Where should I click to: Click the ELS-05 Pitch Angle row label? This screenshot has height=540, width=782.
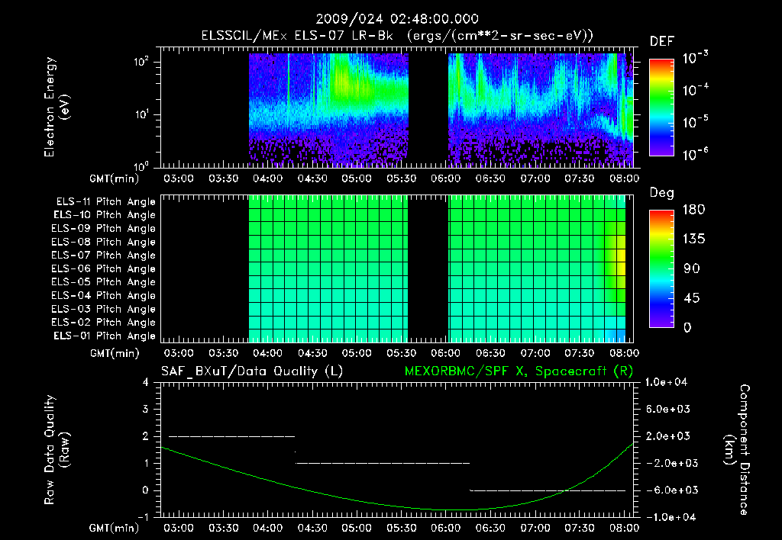pyautogui.click(x=103, y=282)
